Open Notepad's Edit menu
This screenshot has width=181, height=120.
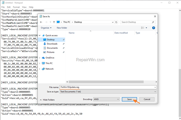(9, 7)
